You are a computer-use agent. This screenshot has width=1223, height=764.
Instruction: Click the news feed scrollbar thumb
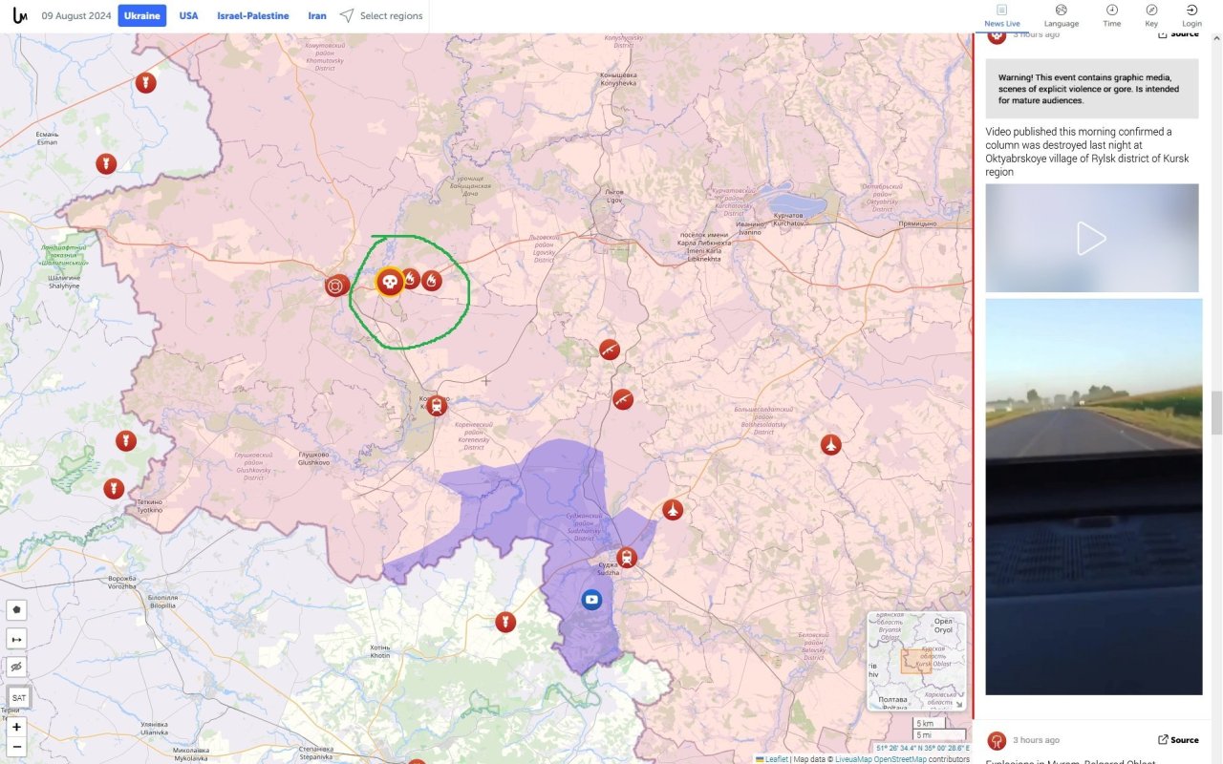pyautogui.click(x=1216, y=413)
